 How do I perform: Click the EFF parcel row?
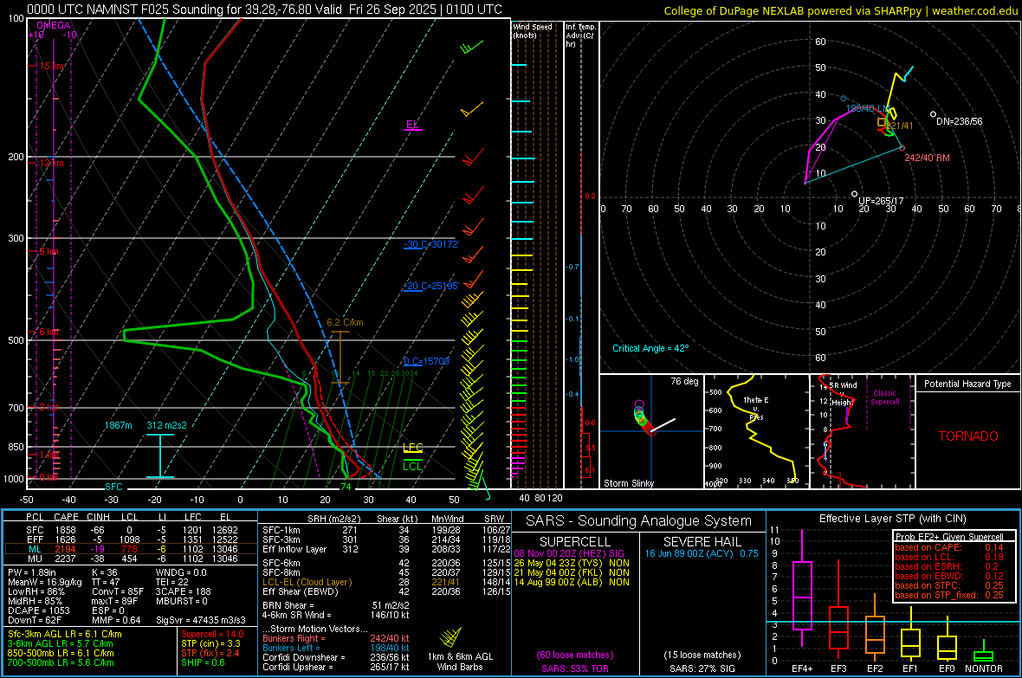[x=131, y=539]
